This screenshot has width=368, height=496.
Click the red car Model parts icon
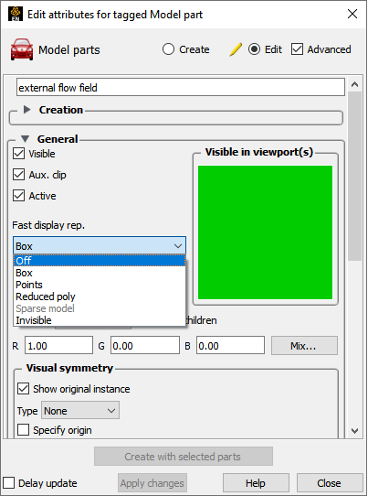(x=22, y=49)
